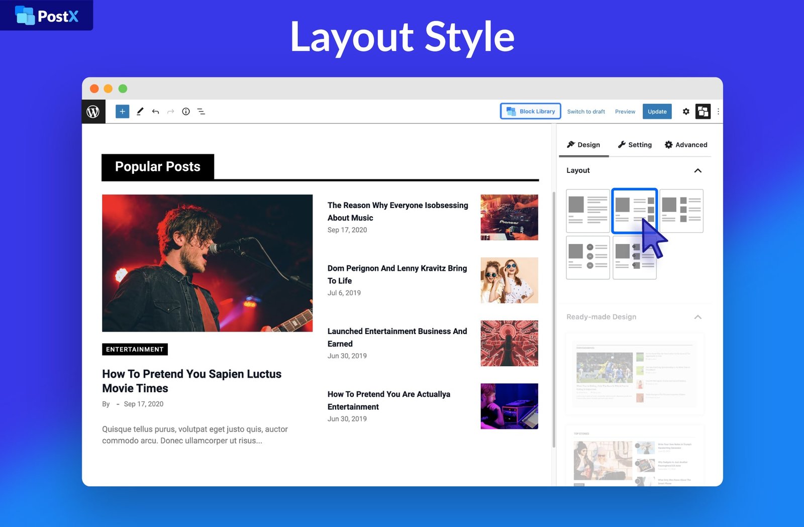Select the layout with numbered list items
The width and height of the screenshot is (804, 527).
click(587, 257)
